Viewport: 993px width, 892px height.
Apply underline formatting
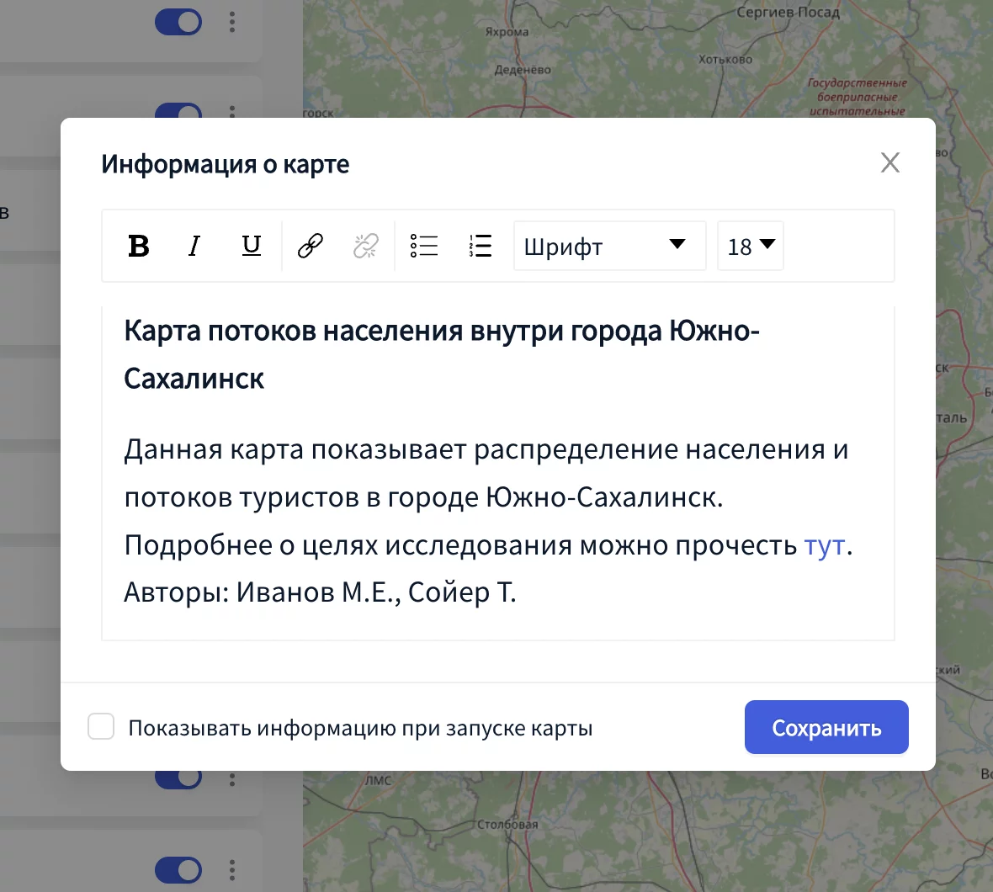point(251,246)
